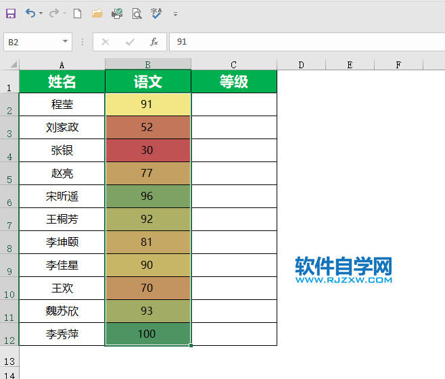Select column B header
This screenshot has height=379, width=445.
point(148,64)
